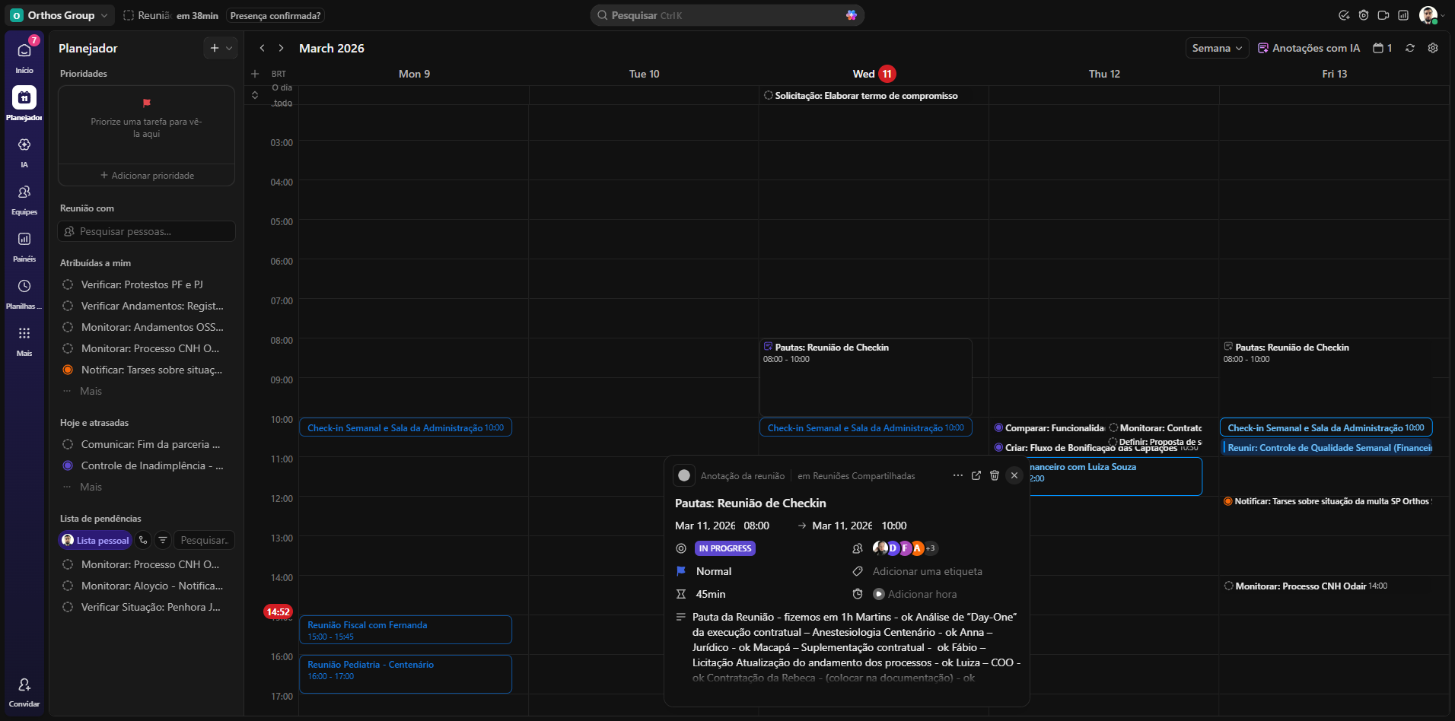Image resolution: width=1455 pixels, height=721 pixels.
Task: Check off 'Comunicar: Fim da parceria' task
Action: (68, 444)
